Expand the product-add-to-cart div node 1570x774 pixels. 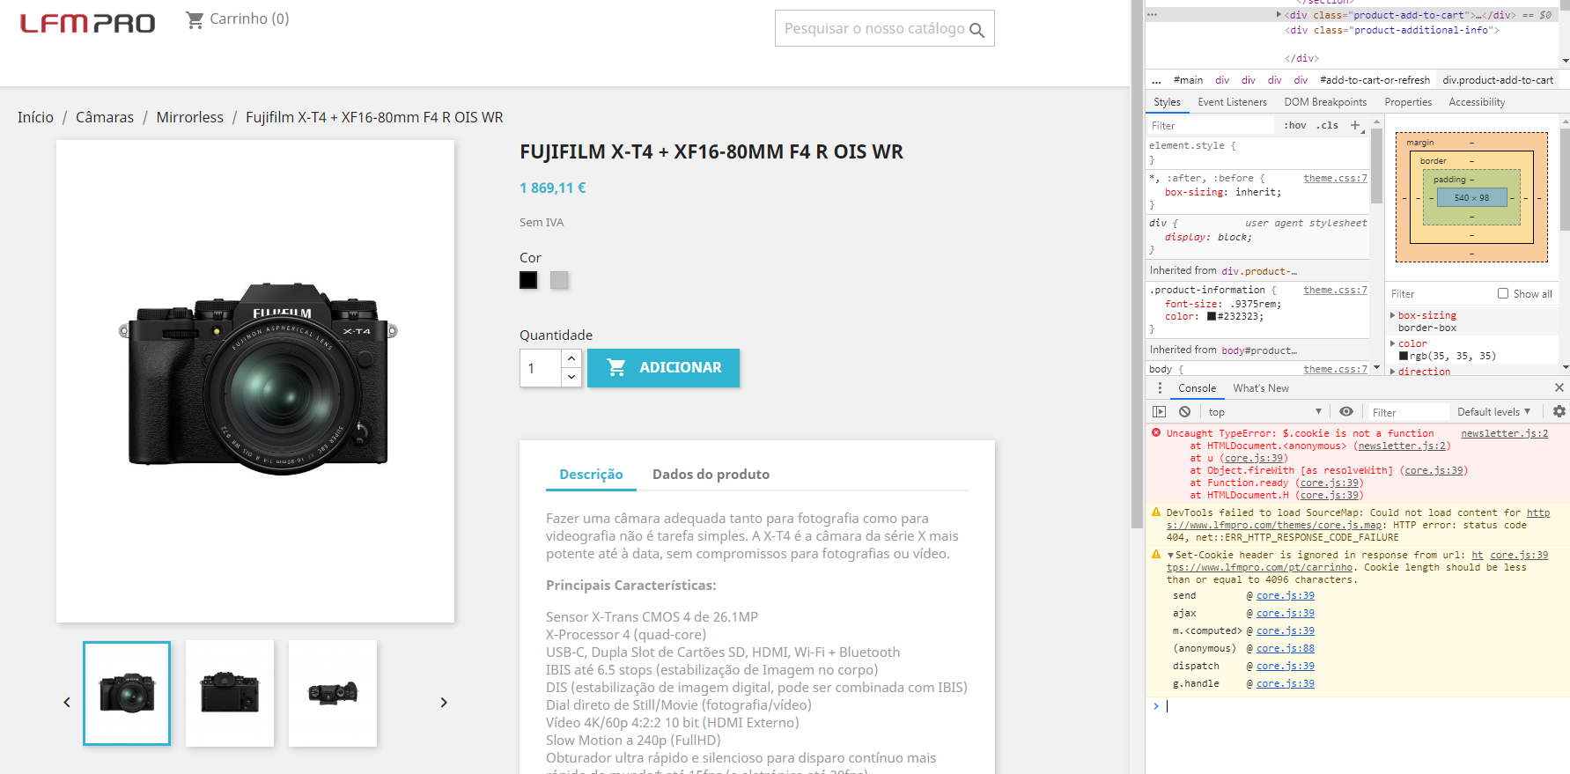pyautogui.click(x=1279, y=14)
